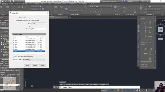Open the Collaboration ribbon tab
Viewport: 165px width, 92px height.
tap(57, 4)
